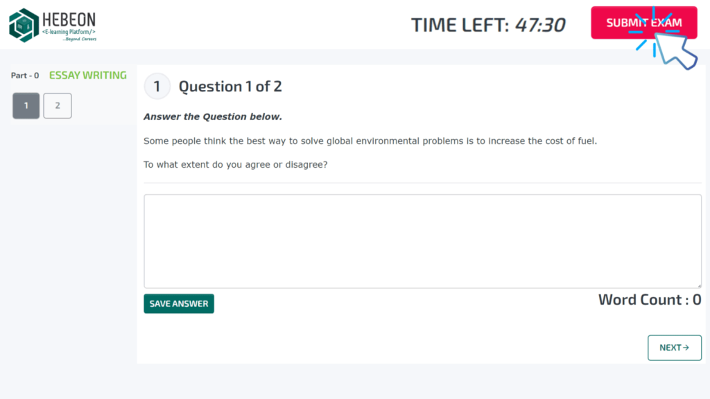Click the time left countdown timer
710x399 pixels.
(488, 25)
